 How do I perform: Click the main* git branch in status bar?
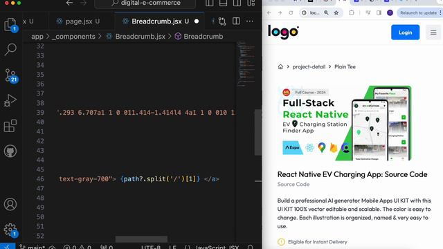(x=32, y=247)
